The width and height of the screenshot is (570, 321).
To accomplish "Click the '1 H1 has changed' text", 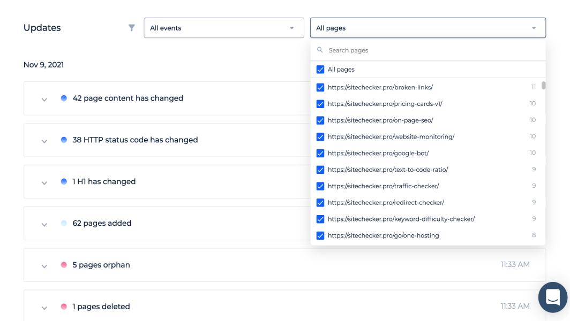I will 103,181.
